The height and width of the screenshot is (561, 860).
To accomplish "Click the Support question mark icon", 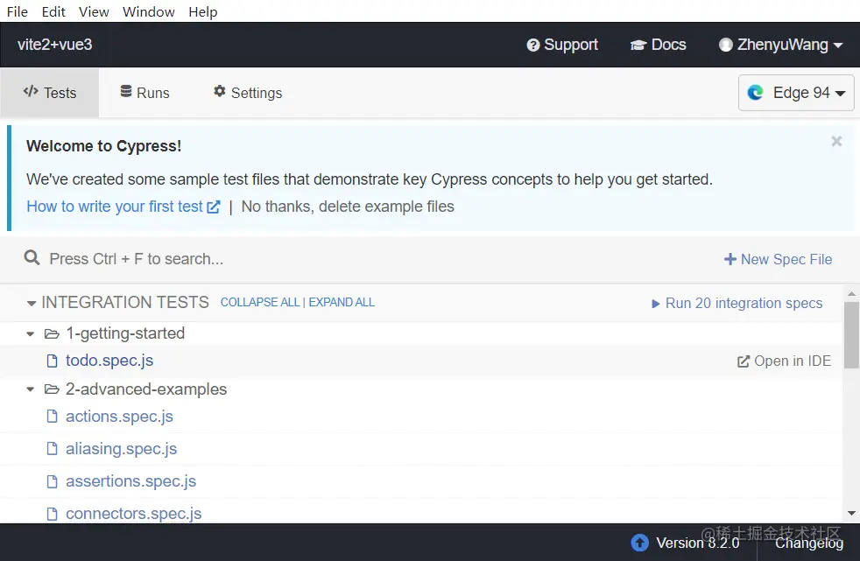I will [533, 45].
